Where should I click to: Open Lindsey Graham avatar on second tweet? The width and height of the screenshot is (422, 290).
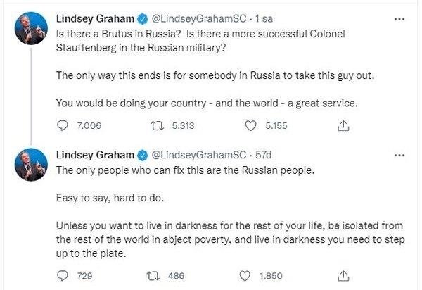31,165
